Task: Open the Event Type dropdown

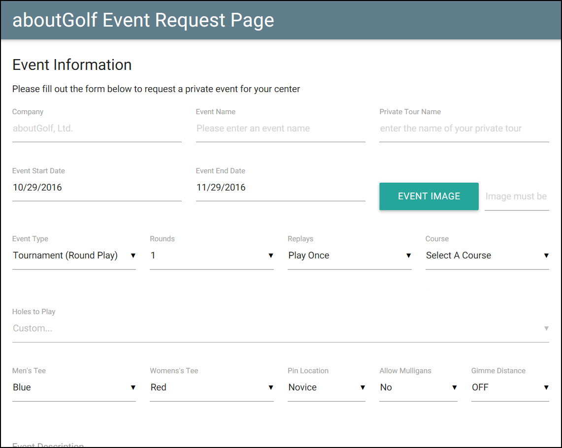Action: coord(74,256)
